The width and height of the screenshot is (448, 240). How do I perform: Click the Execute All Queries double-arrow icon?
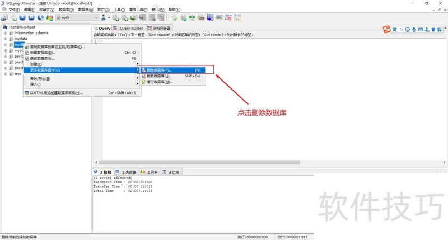click(x=31, y=18)
